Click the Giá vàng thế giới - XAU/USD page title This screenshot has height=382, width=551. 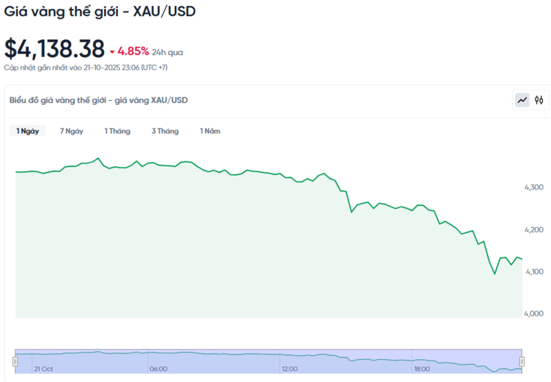click(100, 12)
